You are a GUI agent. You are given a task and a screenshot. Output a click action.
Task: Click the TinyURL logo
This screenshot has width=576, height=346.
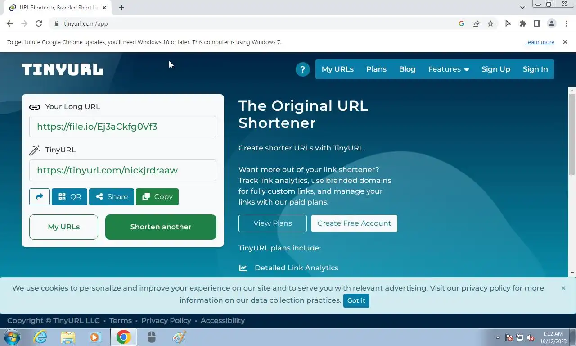[63, 69]
